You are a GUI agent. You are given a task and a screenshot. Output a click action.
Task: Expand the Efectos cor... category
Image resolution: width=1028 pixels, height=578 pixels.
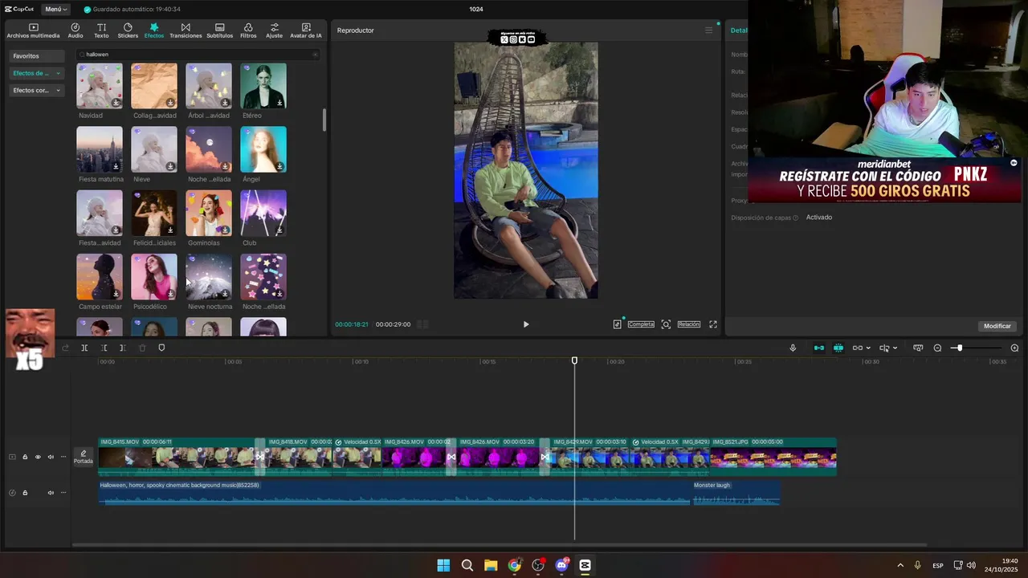pyautogui.click(x=37, y=91)
